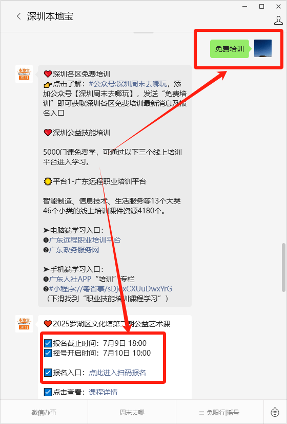Screen dimensions: 287x424
Task: Click the 深圳本地宝 avatar on first message
Action: [24, 74]
